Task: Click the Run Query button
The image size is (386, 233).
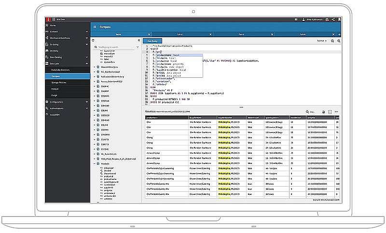Action: pos(152,41)
